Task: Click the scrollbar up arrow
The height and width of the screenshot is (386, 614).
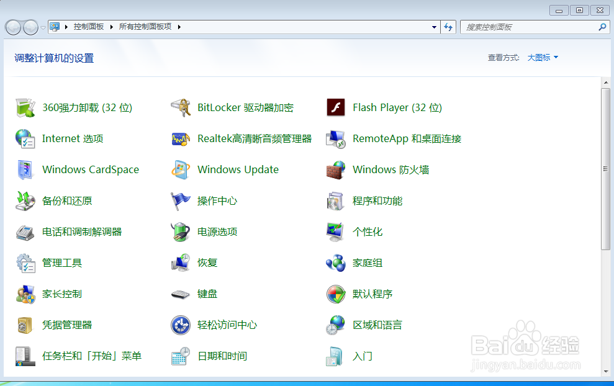Action: (606, 83)
